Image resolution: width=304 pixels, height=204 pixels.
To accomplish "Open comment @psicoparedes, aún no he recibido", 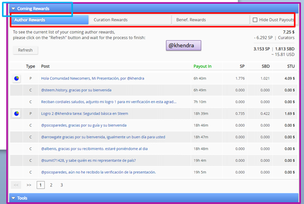I will (98, 172).
